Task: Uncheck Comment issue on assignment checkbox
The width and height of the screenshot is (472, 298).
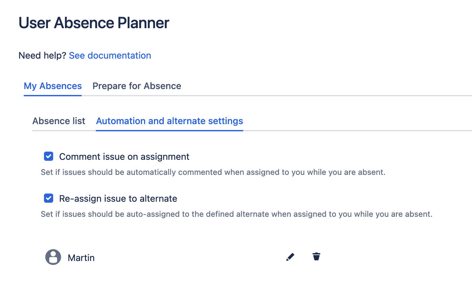Action: coord(49,156)
